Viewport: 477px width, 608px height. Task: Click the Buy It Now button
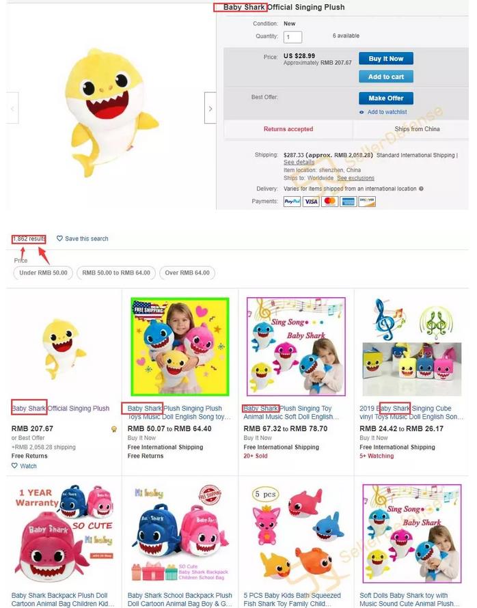pos(386,59)
